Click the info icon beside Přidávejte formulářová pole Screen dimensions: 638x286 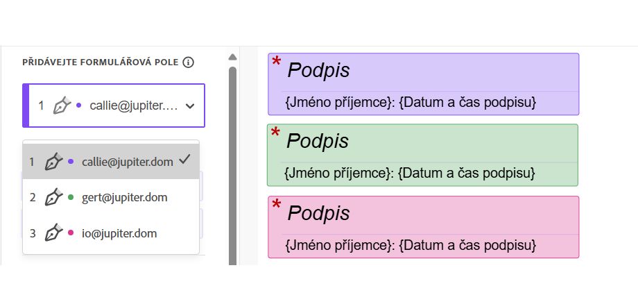[x=188, y=62]
